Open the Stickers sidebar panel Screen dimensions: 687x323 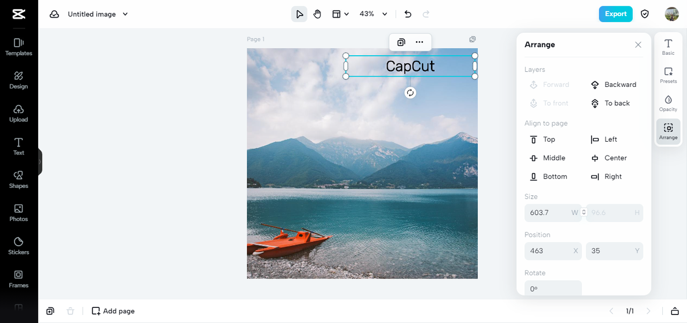coord(19,246)
